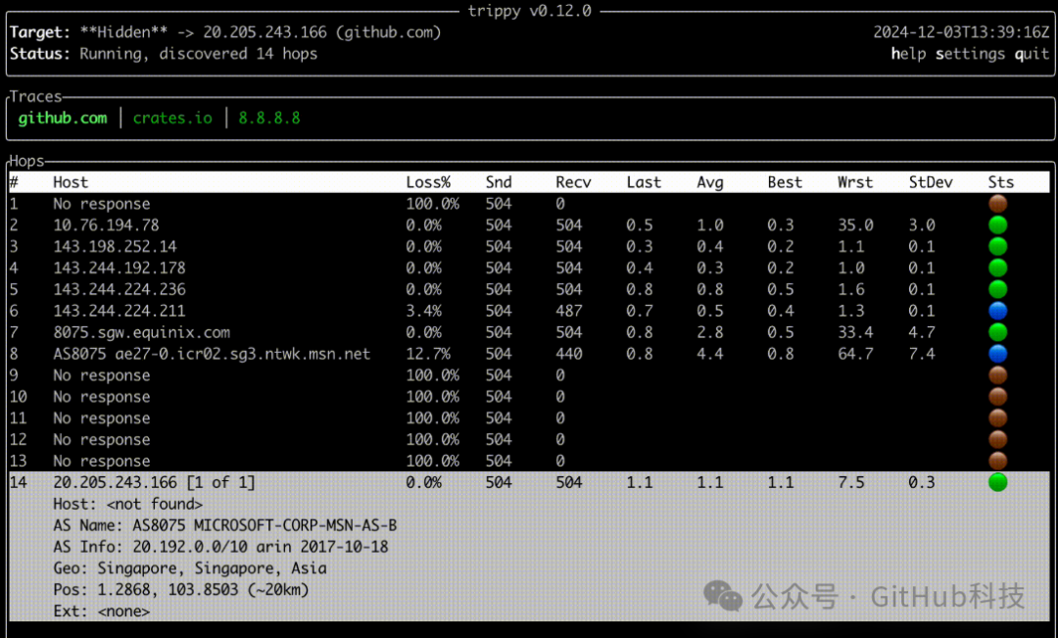Click the Wrst column header
This screenshot has width=1058, height=638.
[x=855, y=182]
